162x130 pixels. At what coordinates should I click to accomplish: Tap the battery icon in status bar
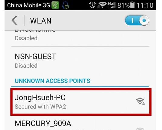(x=132, y=5)
